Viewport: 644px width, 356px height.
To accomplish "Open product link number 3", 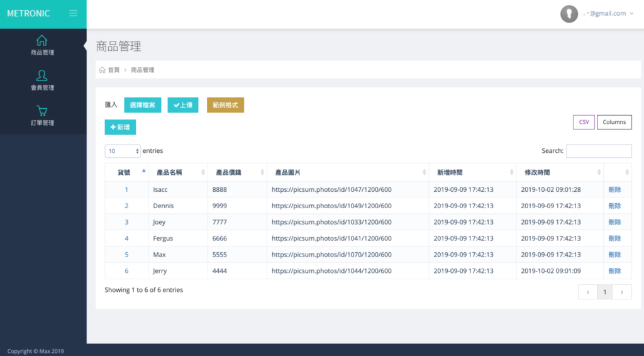I will [x=126, y=222].
